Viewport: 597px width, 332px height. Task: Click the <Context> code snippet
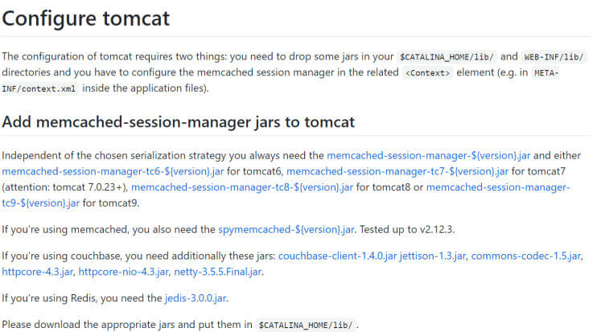click(x=427, y=72)
